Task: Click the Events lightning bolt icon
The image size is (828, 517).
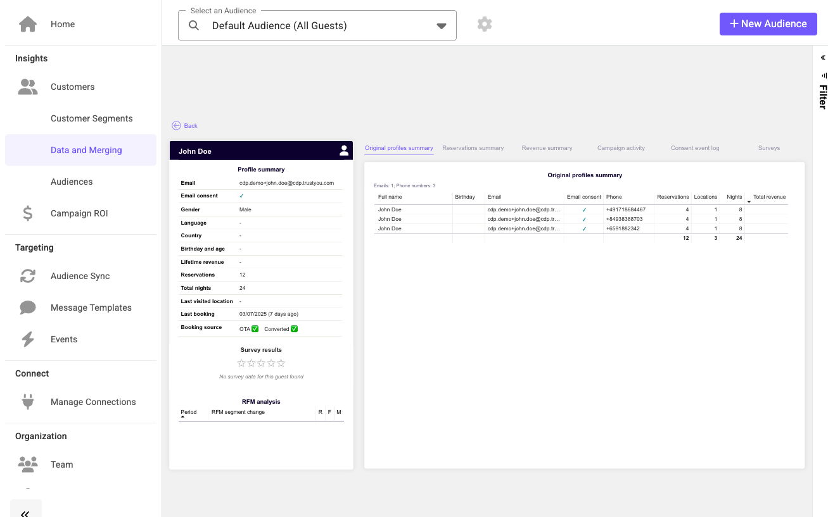Action: pos(28,339)
